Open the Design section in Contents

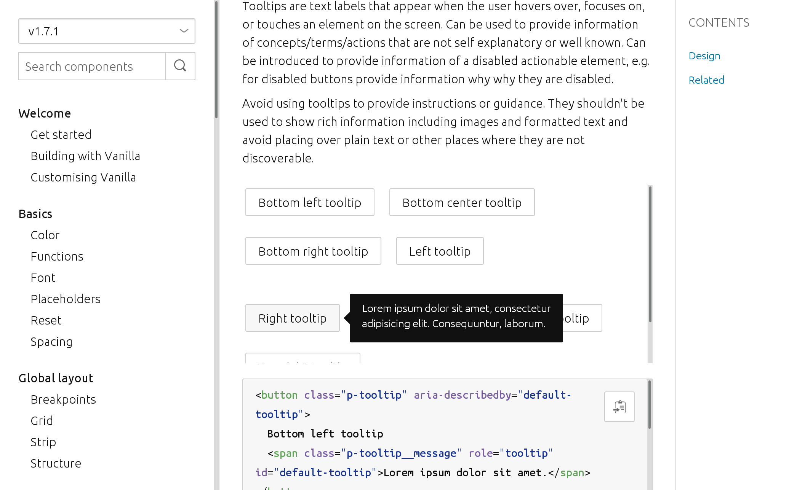704,56
